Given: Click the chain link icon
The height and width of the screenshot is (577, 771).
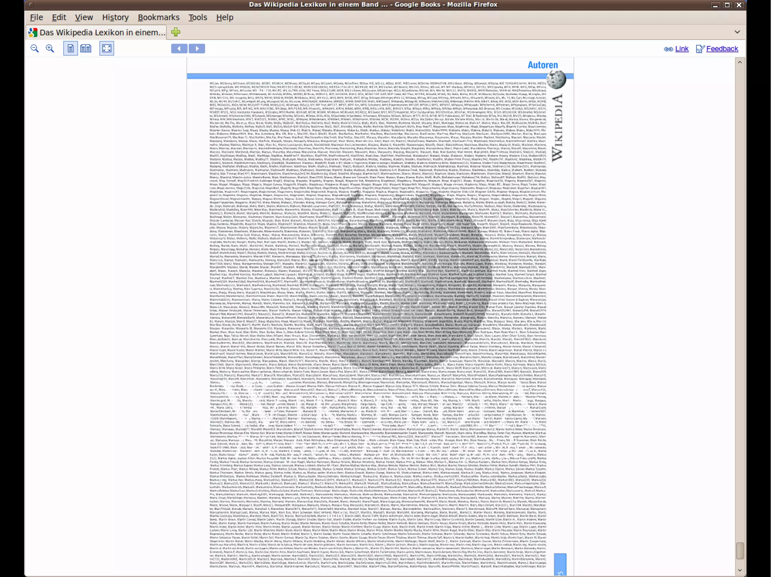Looking at the screenshot, I should coord(668,49).
